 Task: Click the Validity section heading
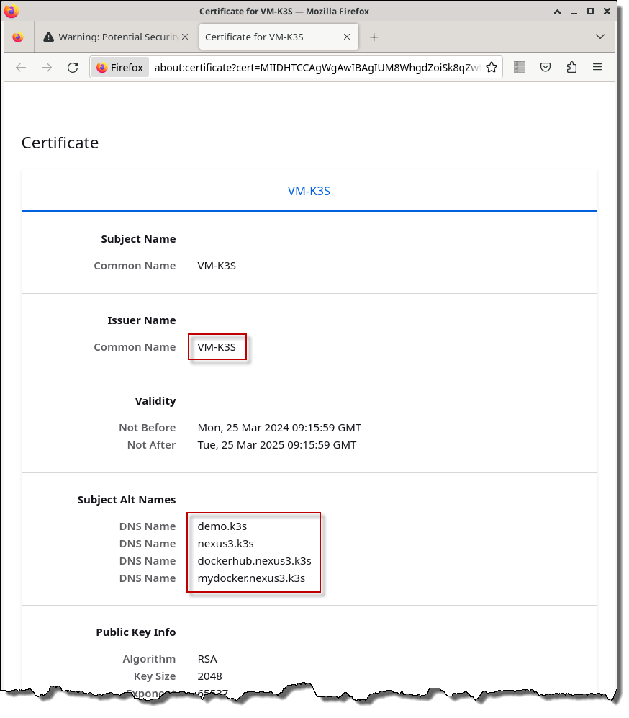coord(155,401)
